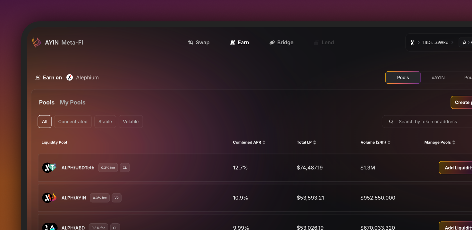Click the magnifier icon in search box
Screen dimensions: 472x230
[391, 122]
